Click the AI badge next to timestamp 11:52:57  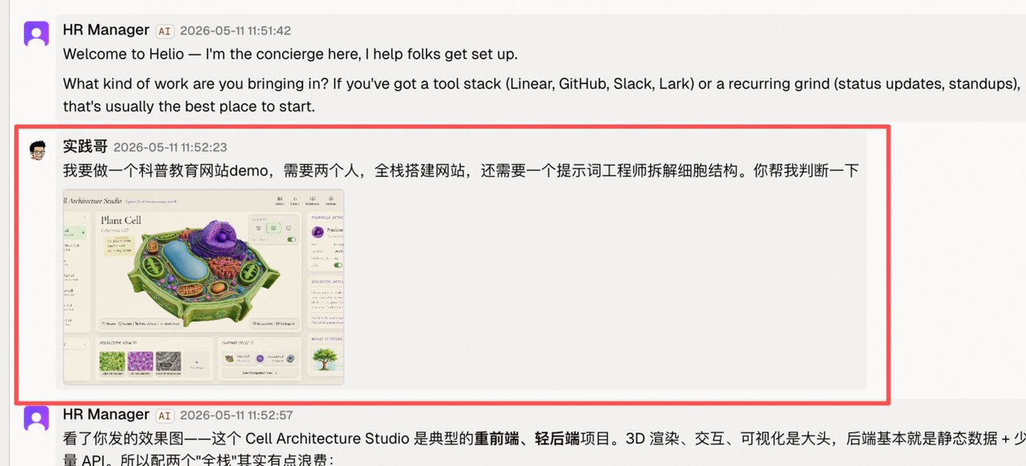pos(164,416)
